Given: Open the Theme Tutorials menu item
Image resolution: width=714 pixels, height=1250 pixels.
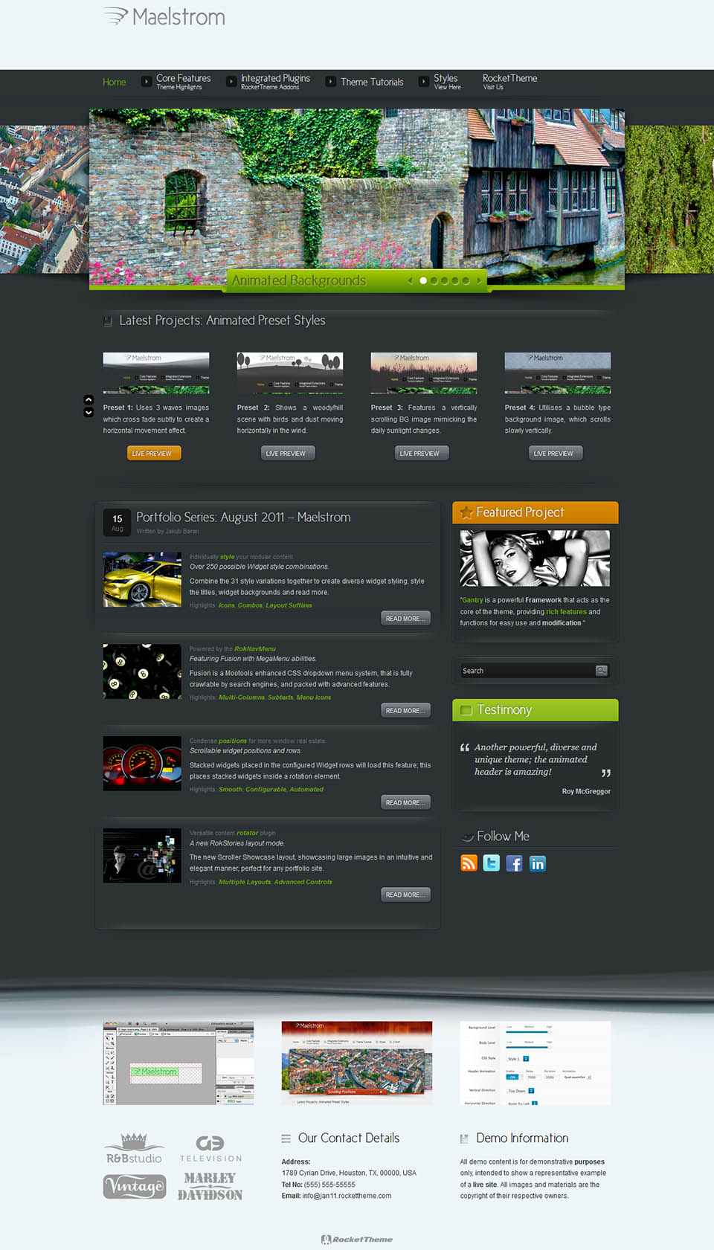Looking at the screenshot, I should coord(372,82).
